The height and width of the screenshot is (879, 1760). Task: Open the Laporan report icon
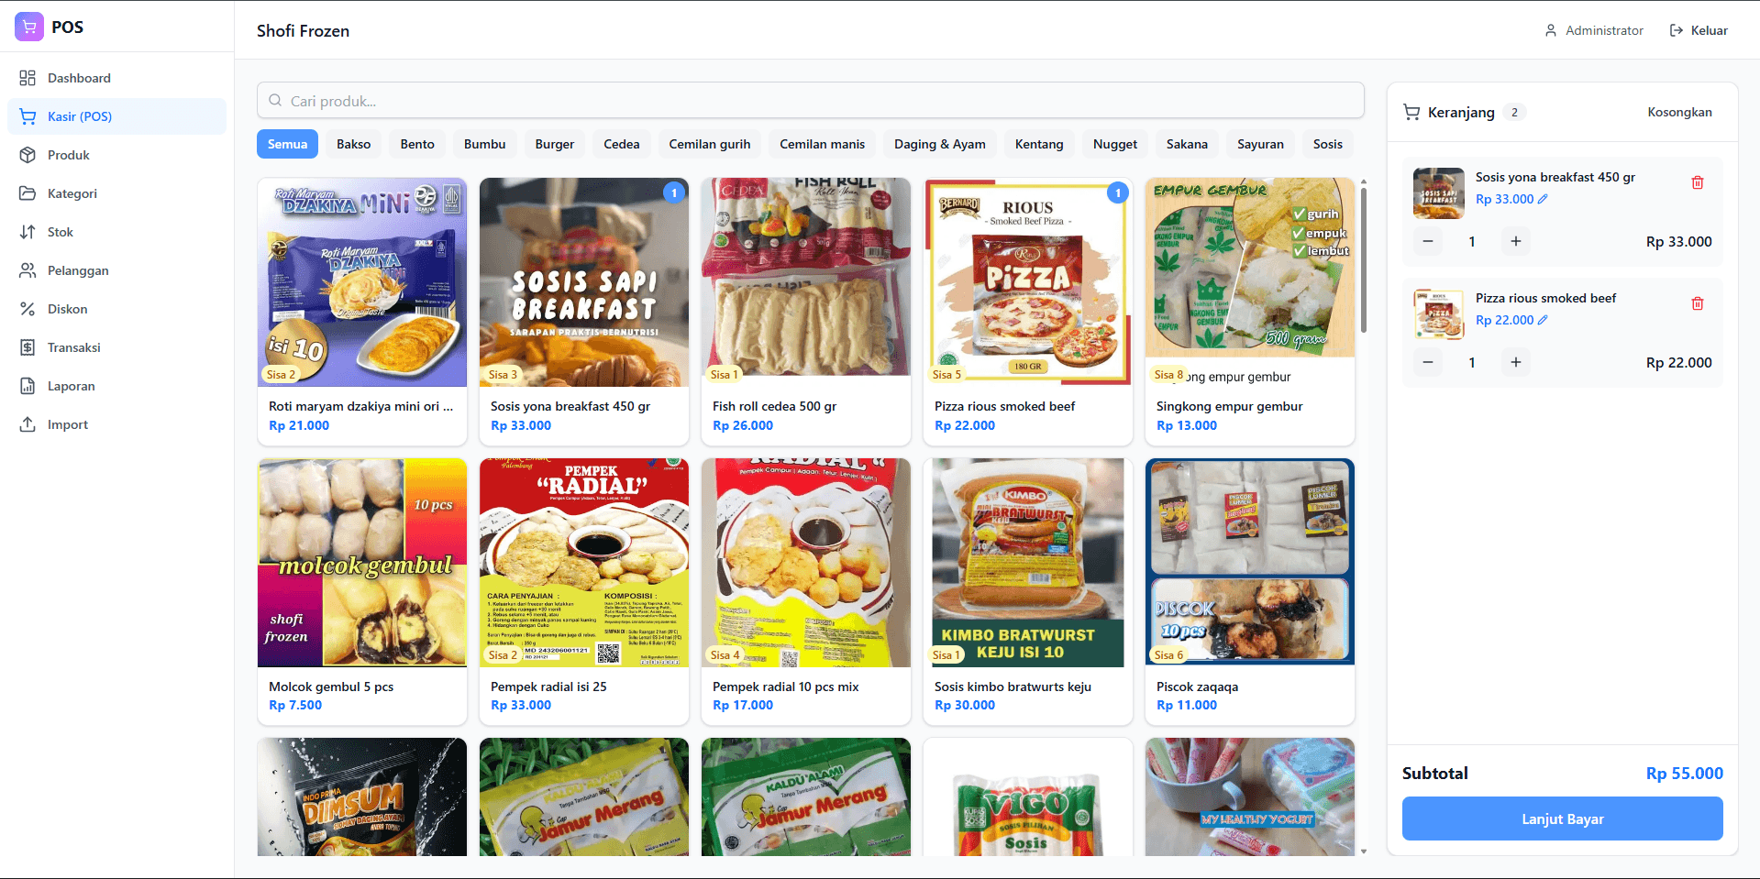coord(28,386)
